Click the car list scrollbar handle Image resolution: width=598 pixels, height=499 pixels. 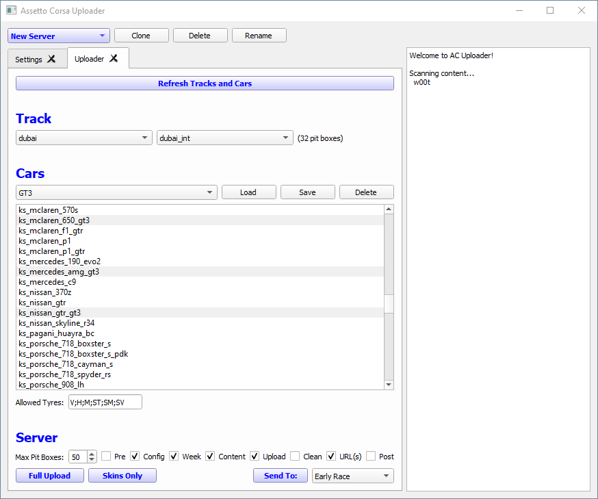point(389,304)
